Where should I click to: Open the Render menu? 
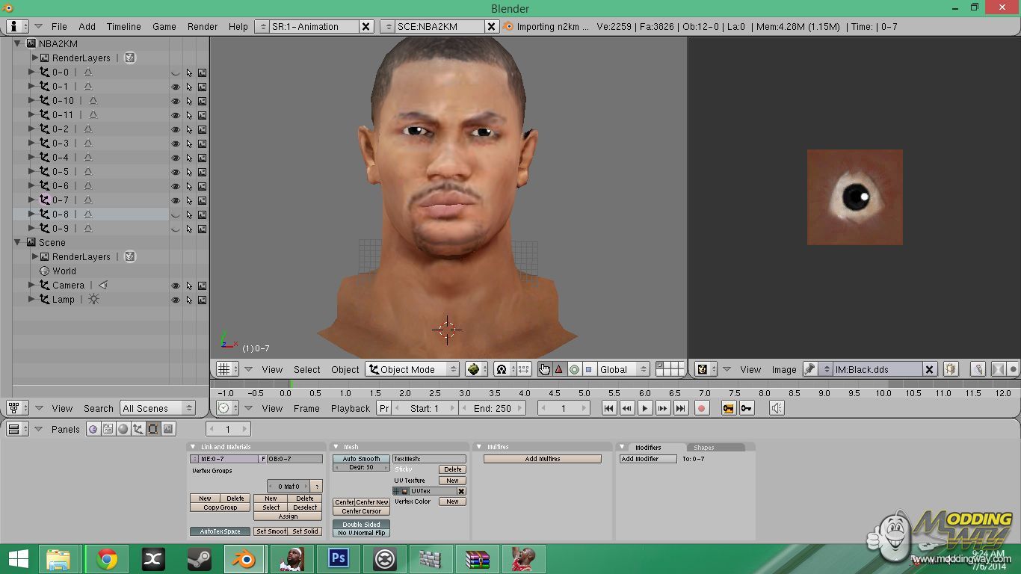[203, 26]
